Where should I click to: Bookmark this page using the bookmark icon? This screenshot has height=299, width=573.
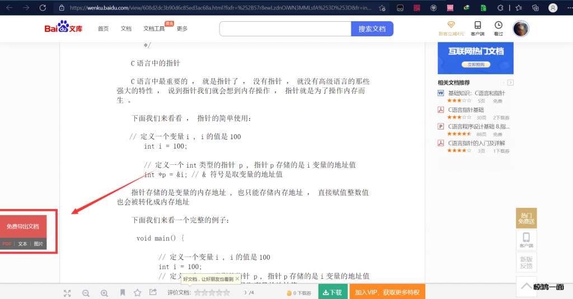122,292
